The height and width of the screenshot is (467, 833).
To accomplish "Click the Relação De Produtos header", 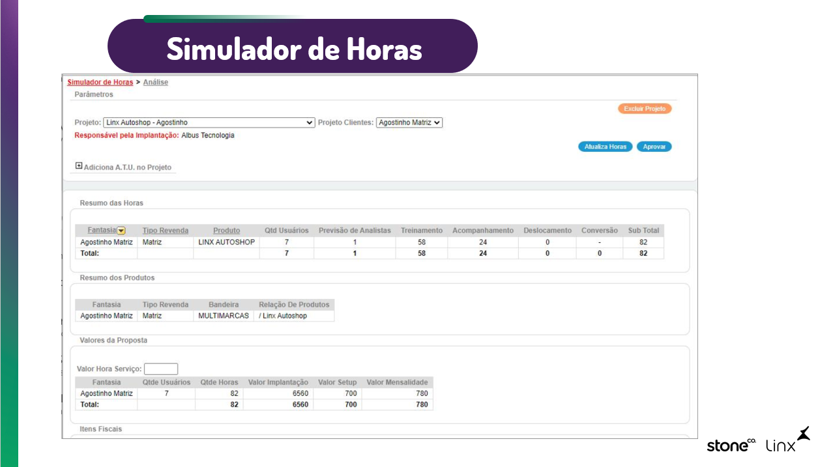I will coord(294,305).
